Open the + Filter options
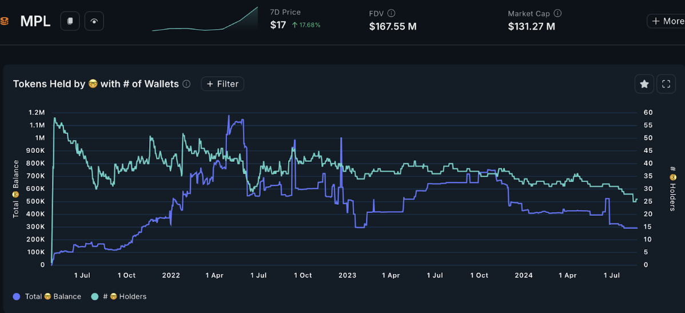The image size is (685, 313). [x=222, y=84]
